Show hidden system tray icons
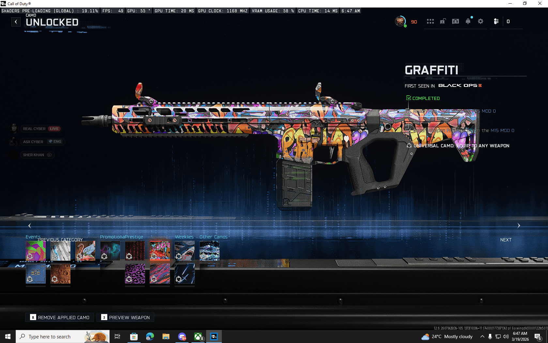 [482, 336]
